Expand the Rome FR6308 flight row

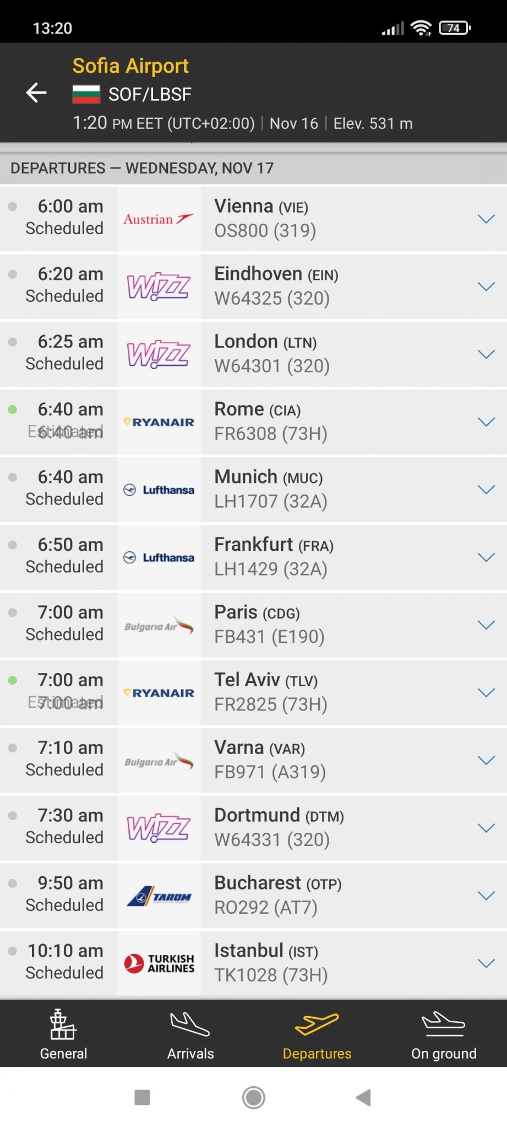click(x=486, y=422)
